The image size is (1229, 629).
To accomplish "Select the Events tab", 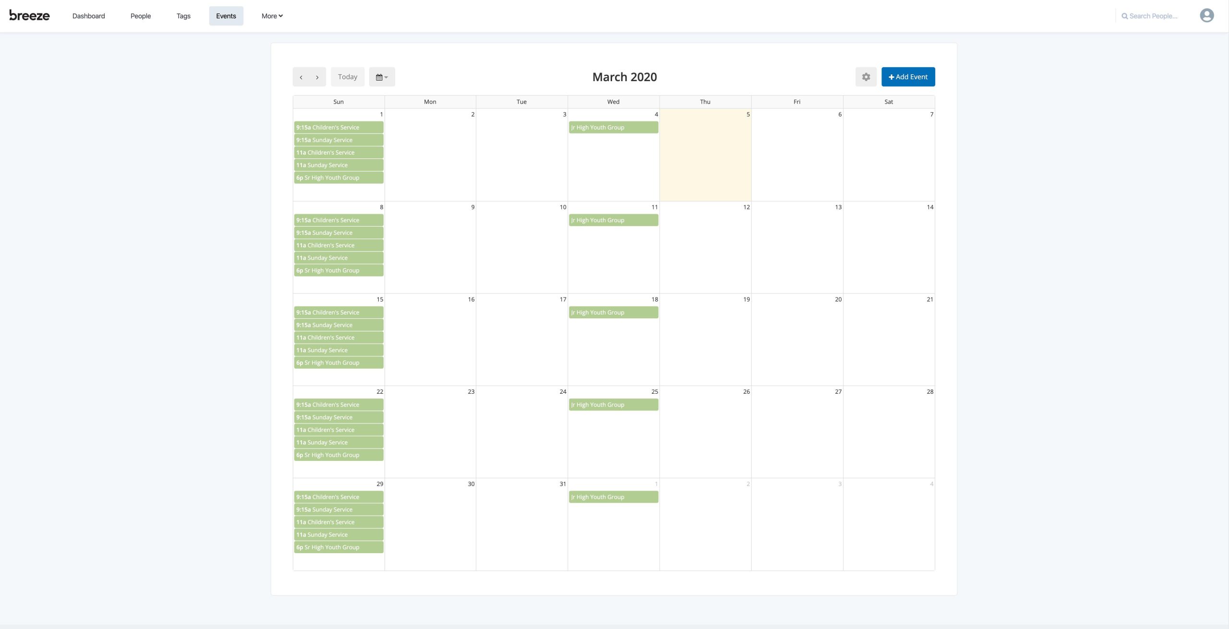I will (226, 16).
